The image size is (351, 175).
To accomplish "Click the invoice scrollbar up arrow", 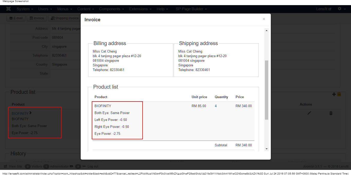I will [266, 30].
